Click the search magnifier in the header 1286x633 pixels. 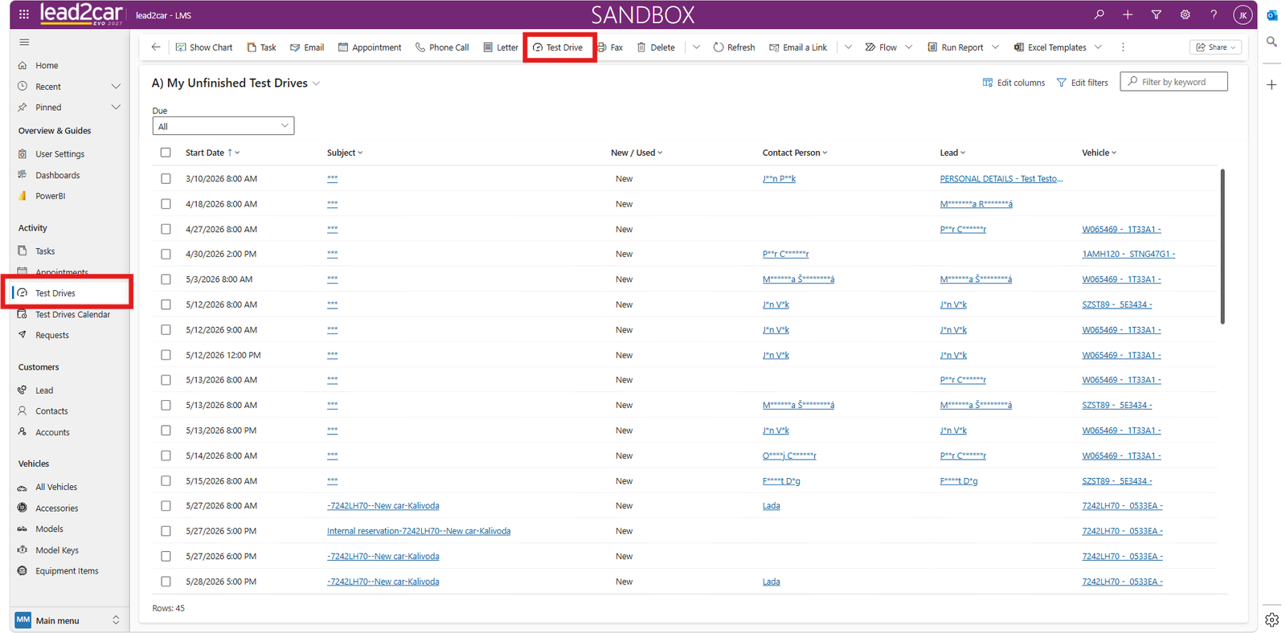pos(1099,14)
